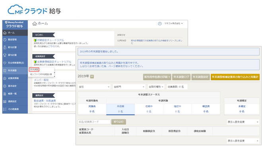Open the 全部門 department dropdown
The width and height of the screenshot is (262, 146).
(129, 87)
